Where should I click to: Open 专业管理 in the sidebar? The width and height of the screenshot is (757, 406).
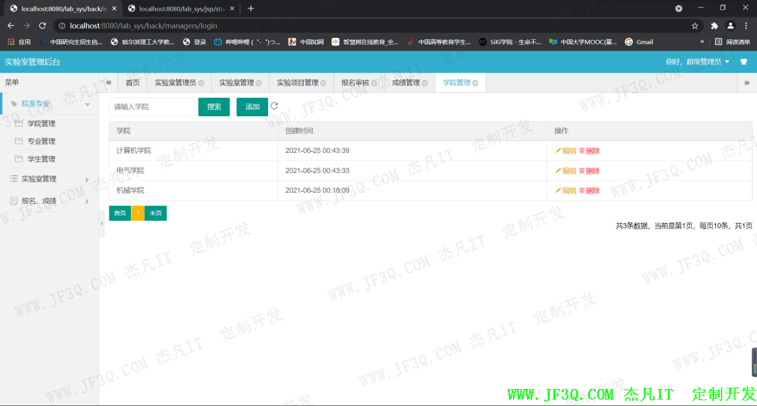click(41, 141)
